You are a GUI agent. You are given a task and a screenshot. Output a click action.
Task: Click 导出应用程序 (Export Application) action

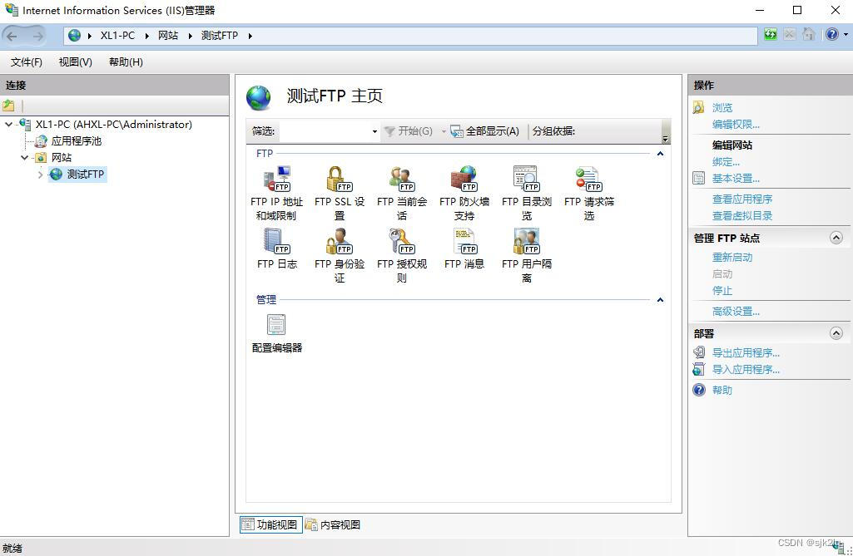click(x=746, y=352)
